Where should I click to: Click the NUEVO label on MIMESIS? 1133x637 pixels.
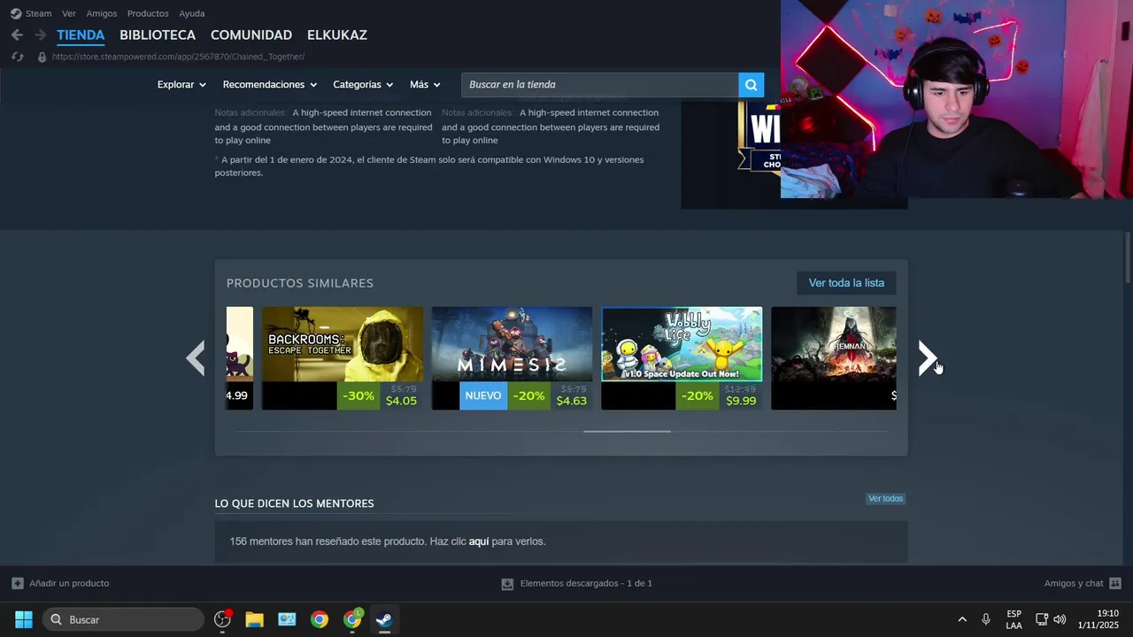pos(483,395)
